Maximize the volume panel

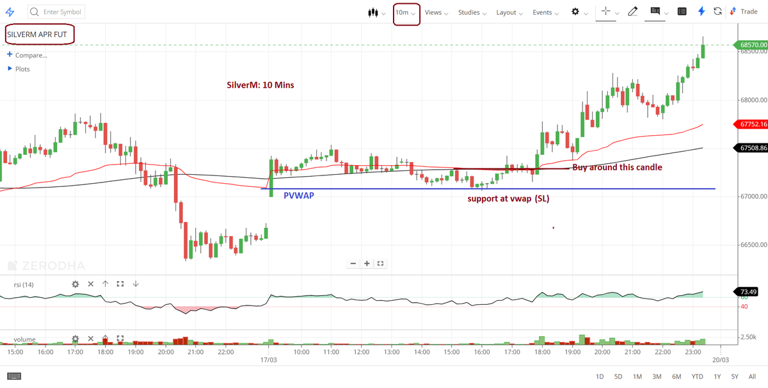click(120, 339)
